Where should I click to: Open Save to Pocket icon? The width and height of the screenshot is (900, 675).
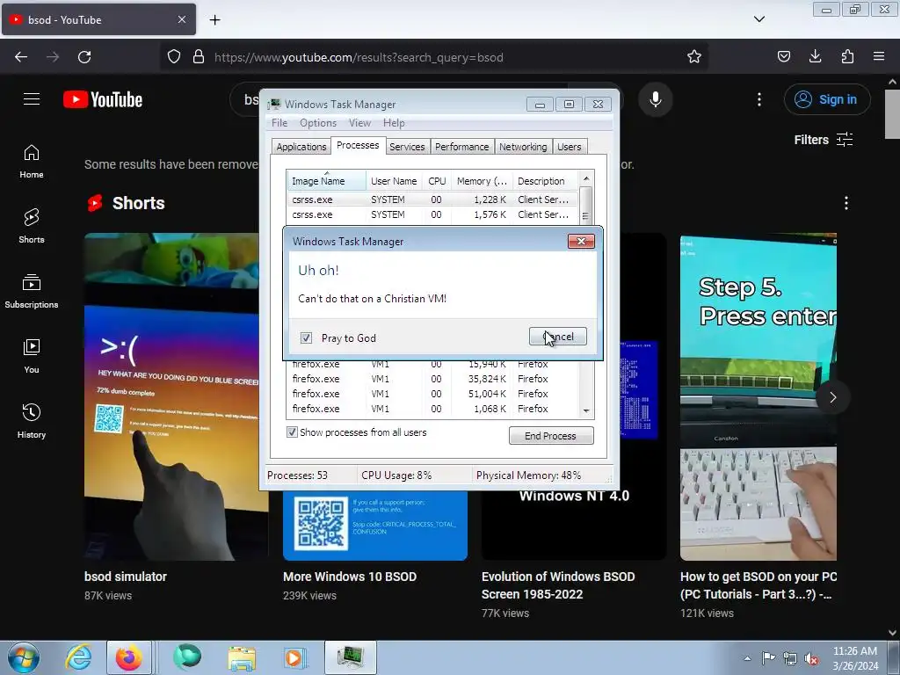783,57
